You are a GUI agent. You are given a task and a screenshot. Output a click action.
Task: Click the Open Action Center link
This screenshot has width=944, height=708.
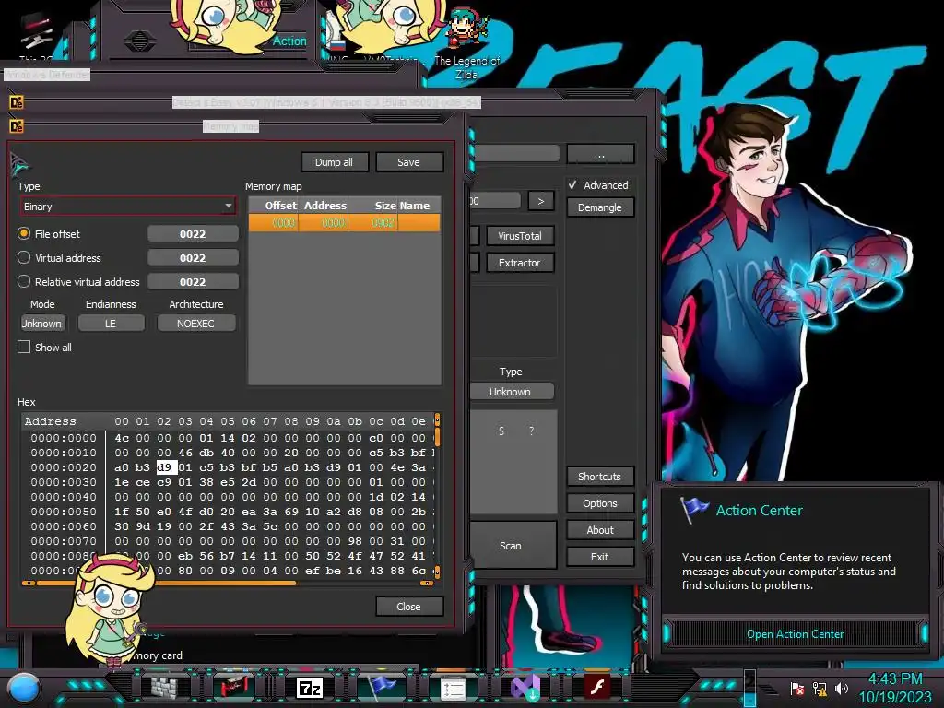795,634
